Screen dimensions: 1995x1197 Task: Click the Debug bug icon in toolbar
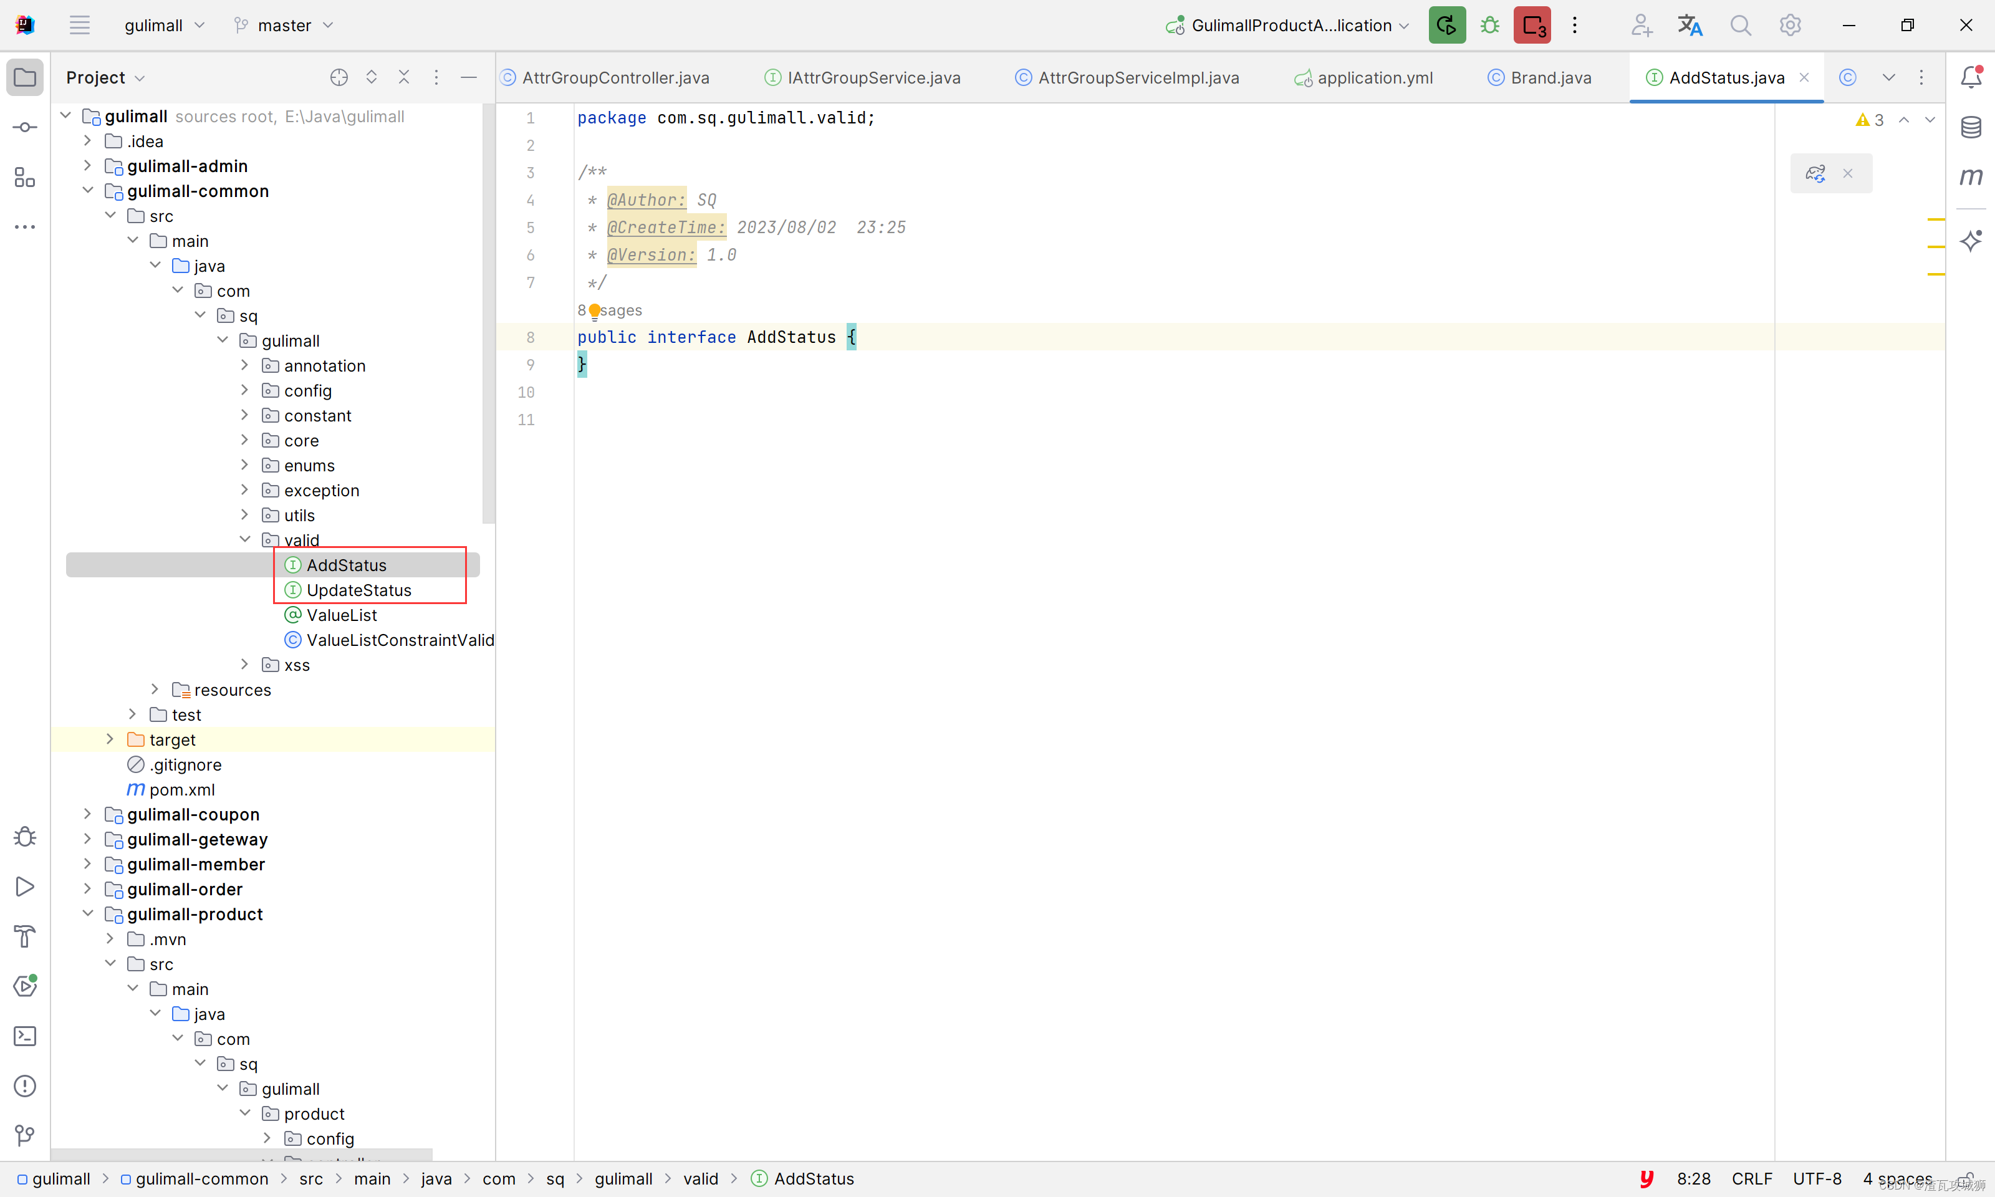(x=1489, y=26)
